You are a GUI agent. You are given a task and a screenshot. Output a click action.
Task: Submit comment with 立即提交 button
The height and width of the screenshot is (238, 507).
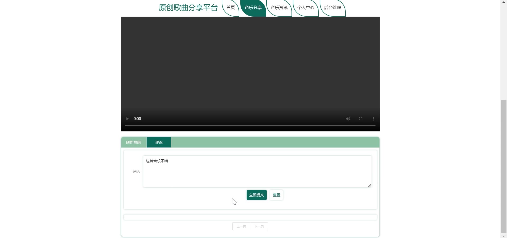[x=256, y=195]
